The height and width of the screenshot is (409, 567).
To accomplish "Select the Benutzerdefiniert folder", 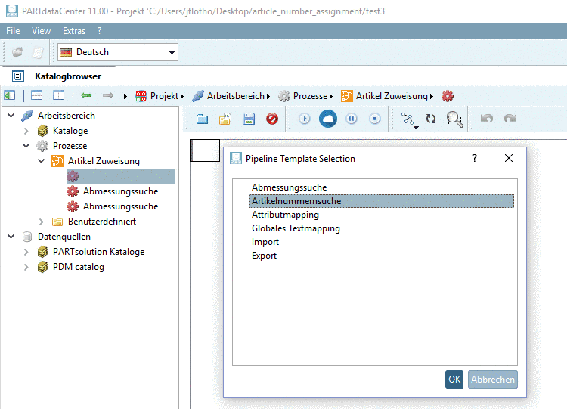I will pos(102,222).
